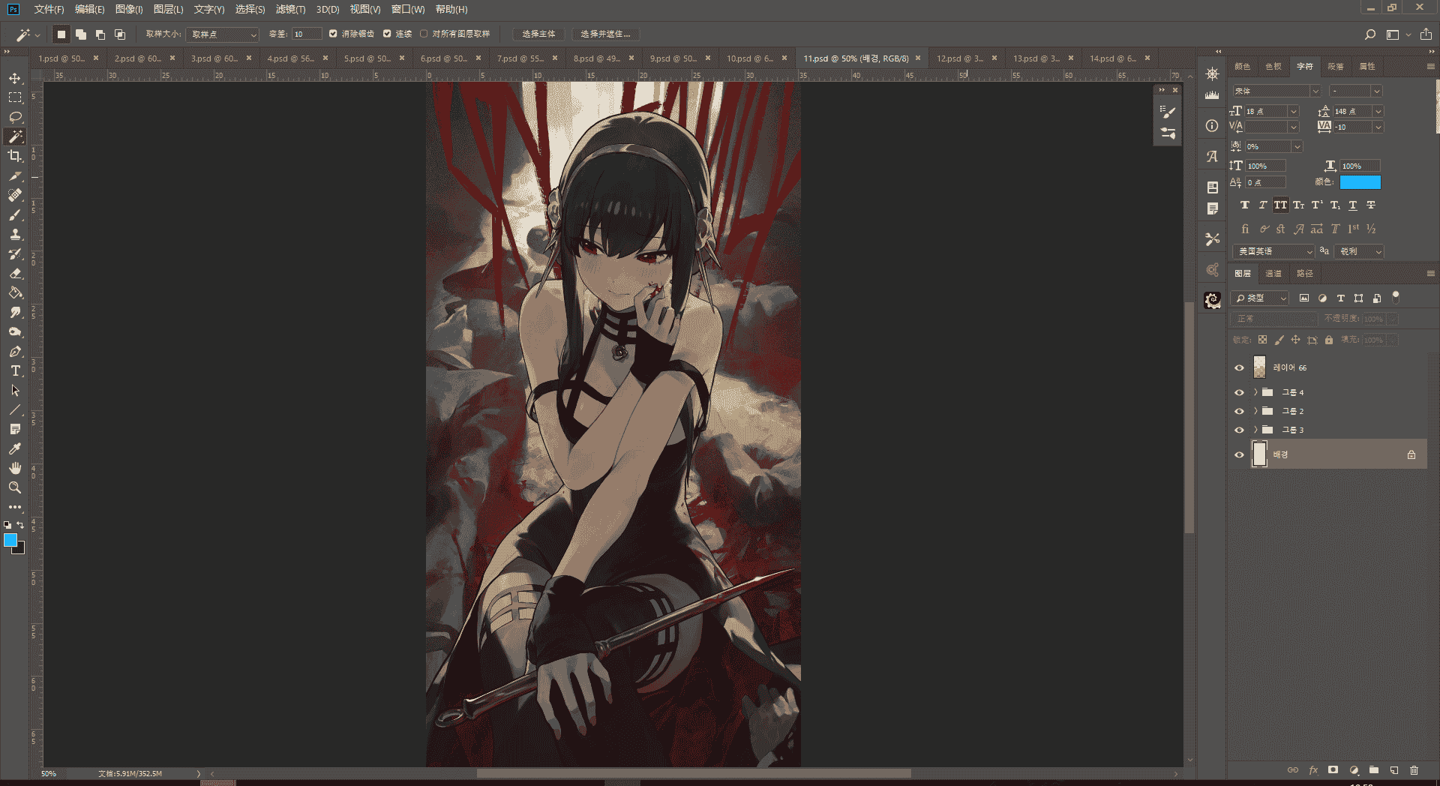Expand the 그룹 4 layer group
The height and width of the screenshot is (786, 1440).
click(x=1255, y=392)
